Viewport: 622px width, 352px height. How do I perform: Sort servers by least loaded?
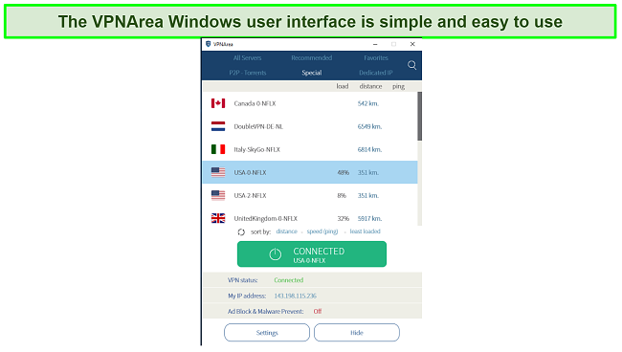365,231
